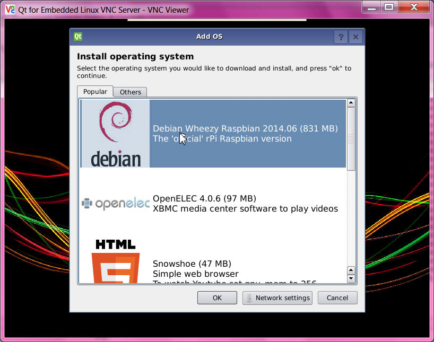Viewport: 434px width, 342px height.
Task: Click the Qt logo in Add OS dialog
Action: [x=78, y=37]
